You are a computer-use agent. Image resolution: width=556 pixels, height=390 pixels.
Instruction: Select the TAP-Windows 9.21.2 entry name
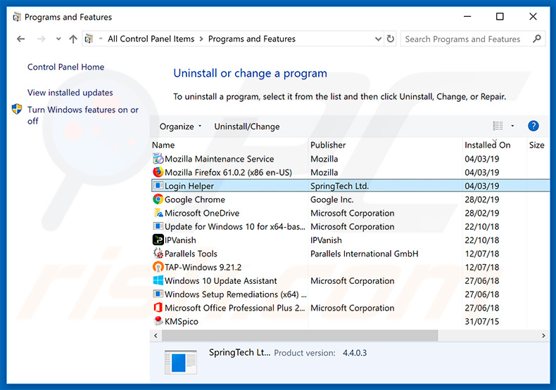203,267
